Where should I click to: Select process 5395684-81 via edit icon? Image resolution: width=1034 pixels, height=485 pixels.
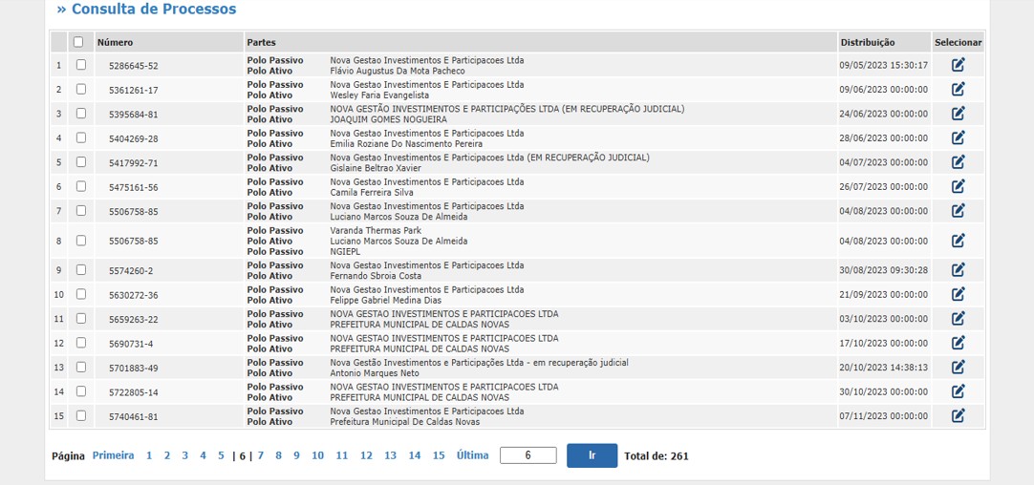(x=958, y=114)
